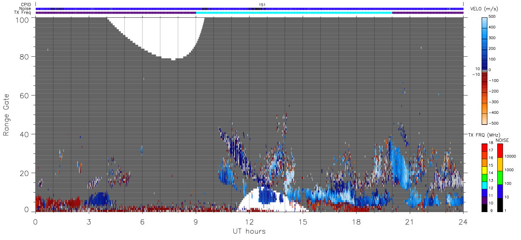521x240 pixels.
Task: Click the 9 MHz frequency label
Action: click(x=491, y=210)
